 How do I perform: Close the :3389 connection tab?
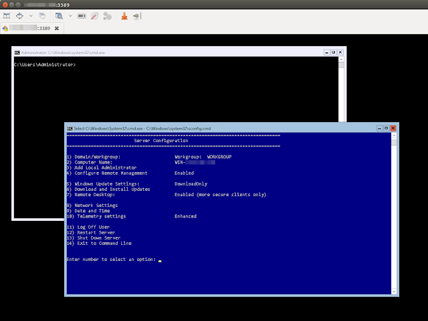[x=57, y=29]
